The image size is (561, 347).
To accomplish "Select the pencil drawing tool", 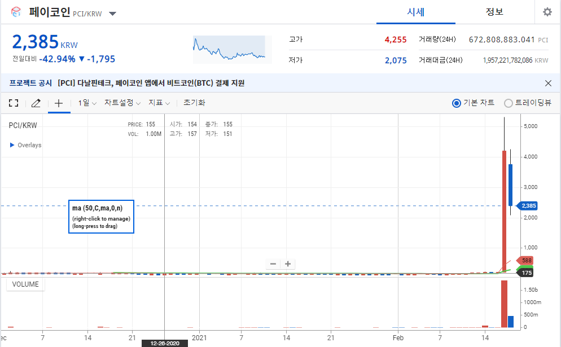I will (x=36, y=103).
